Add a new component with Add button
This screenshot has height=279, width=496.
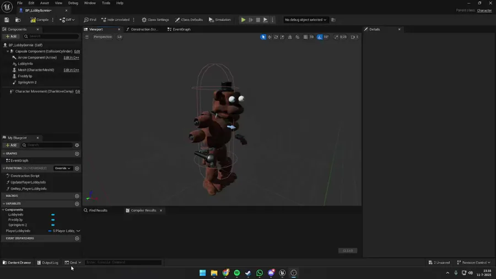[11, 36]
